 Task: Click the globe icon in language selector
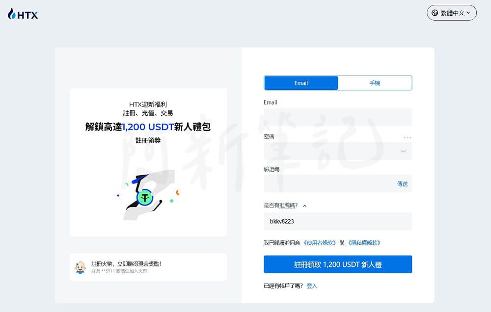(x=435, y=13)
